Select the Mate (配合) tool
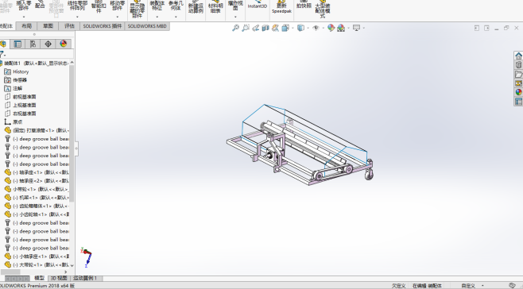Viewport: 523px width, 289px height. click(40, 5)
